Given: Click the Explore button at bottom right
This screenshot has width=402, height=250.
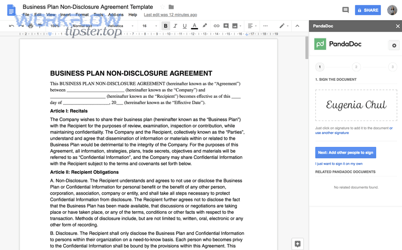Looking at the screenshot, I should coord(297,244).
